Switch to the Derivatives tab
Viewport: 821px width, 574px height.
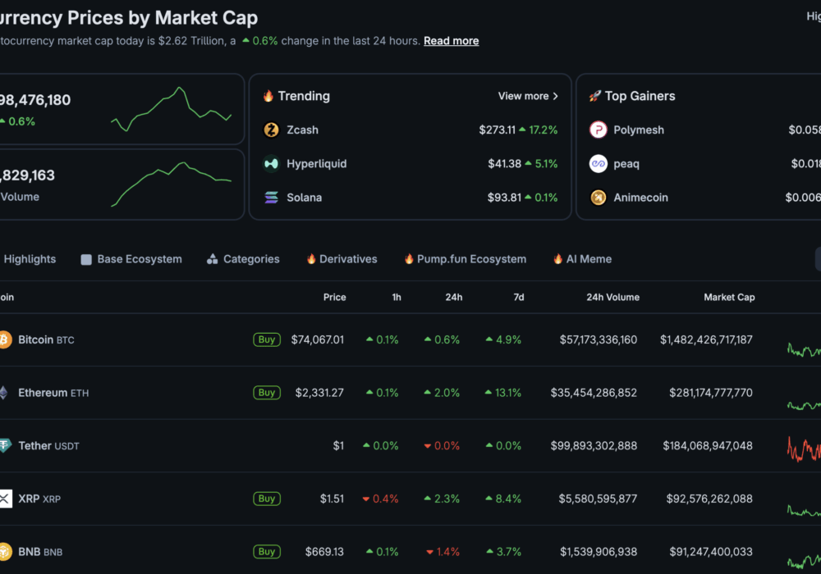(342, 259)
